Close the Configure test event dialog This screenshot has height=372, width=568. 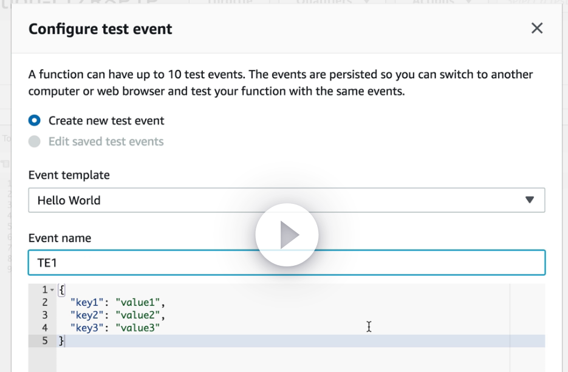(x=537, y=29)
